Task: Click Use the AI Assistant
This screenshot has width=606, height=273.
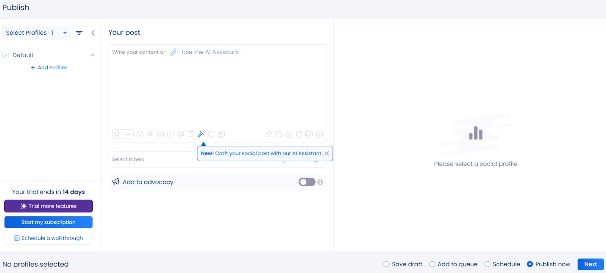Action: (205, 52)
